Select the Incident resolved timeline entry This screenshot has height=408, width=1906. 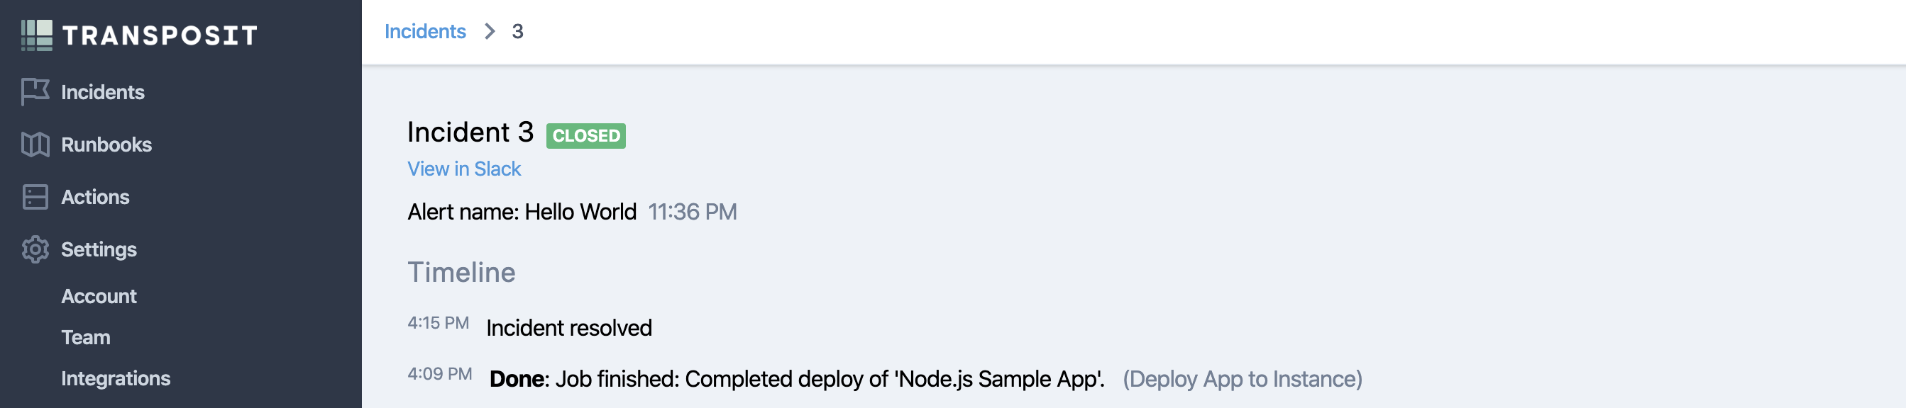click(x=568, y=327)
